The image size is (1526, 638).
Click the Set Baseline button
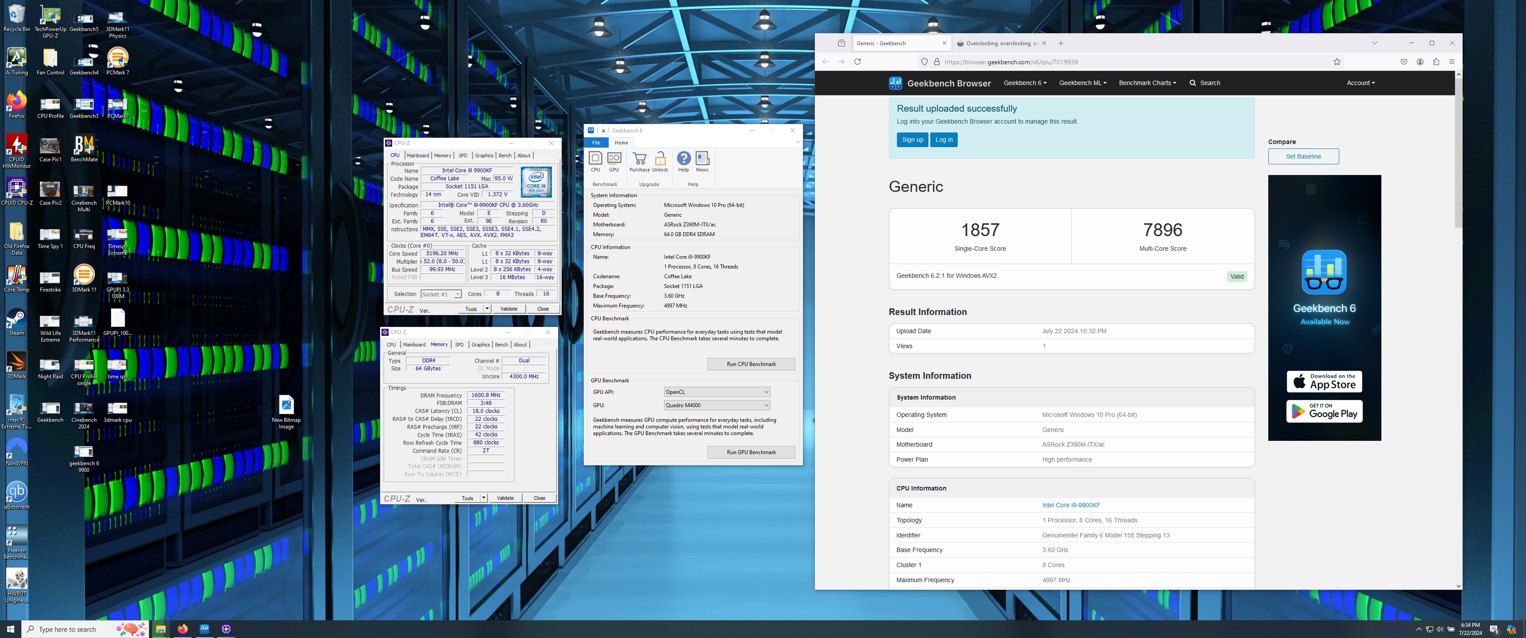[1303, 156]
